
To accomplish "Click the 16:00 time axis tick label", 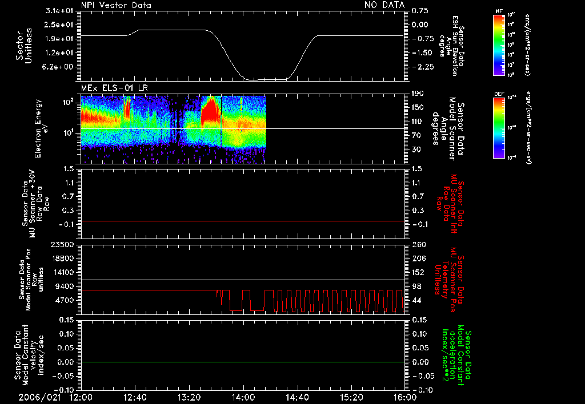I will click(x=404, y=397).
